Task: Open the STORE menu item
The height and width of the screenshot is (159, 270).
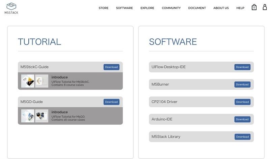Action: 103,8
